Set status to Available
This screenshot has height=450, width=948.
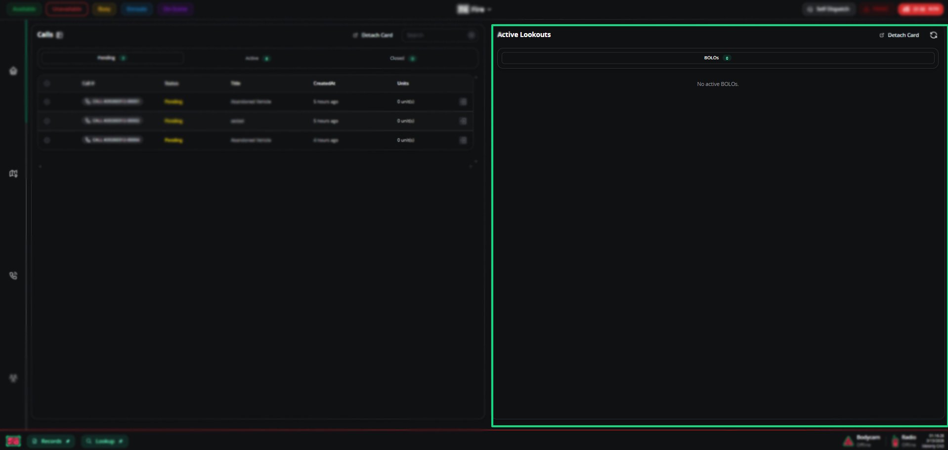coord(24,9)
